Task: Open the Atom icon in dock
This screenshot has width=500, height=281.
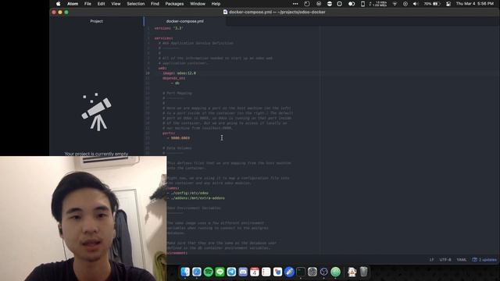Action: [x=335, y=272]
